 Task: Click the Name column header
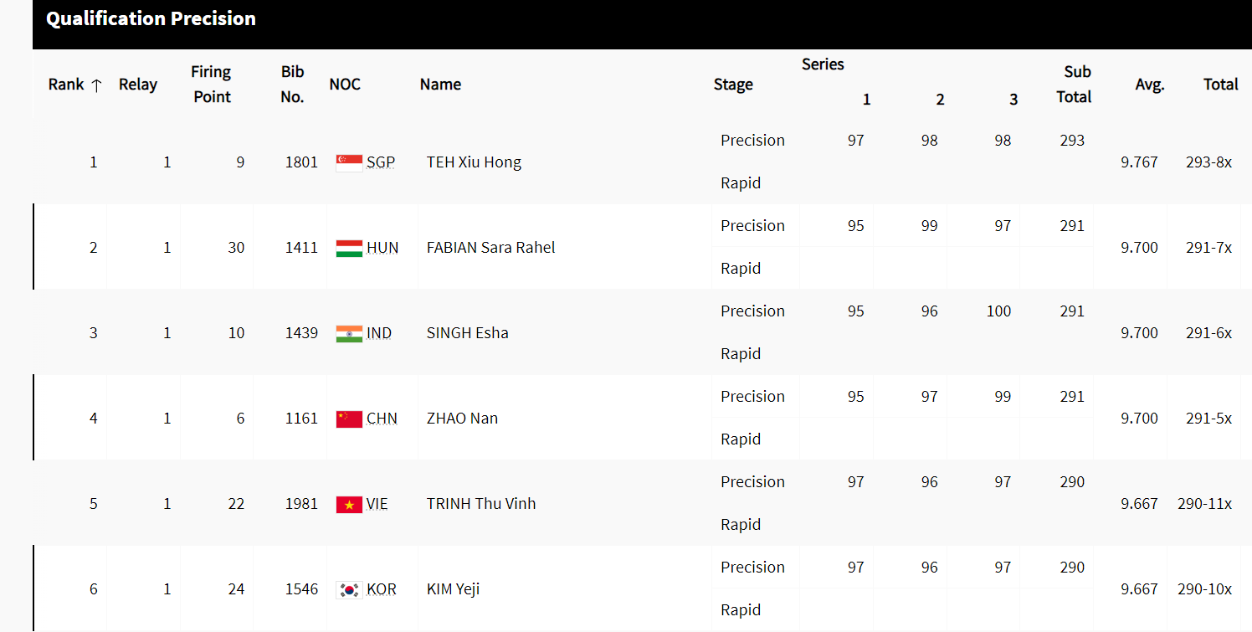click(x=440, y=85)
